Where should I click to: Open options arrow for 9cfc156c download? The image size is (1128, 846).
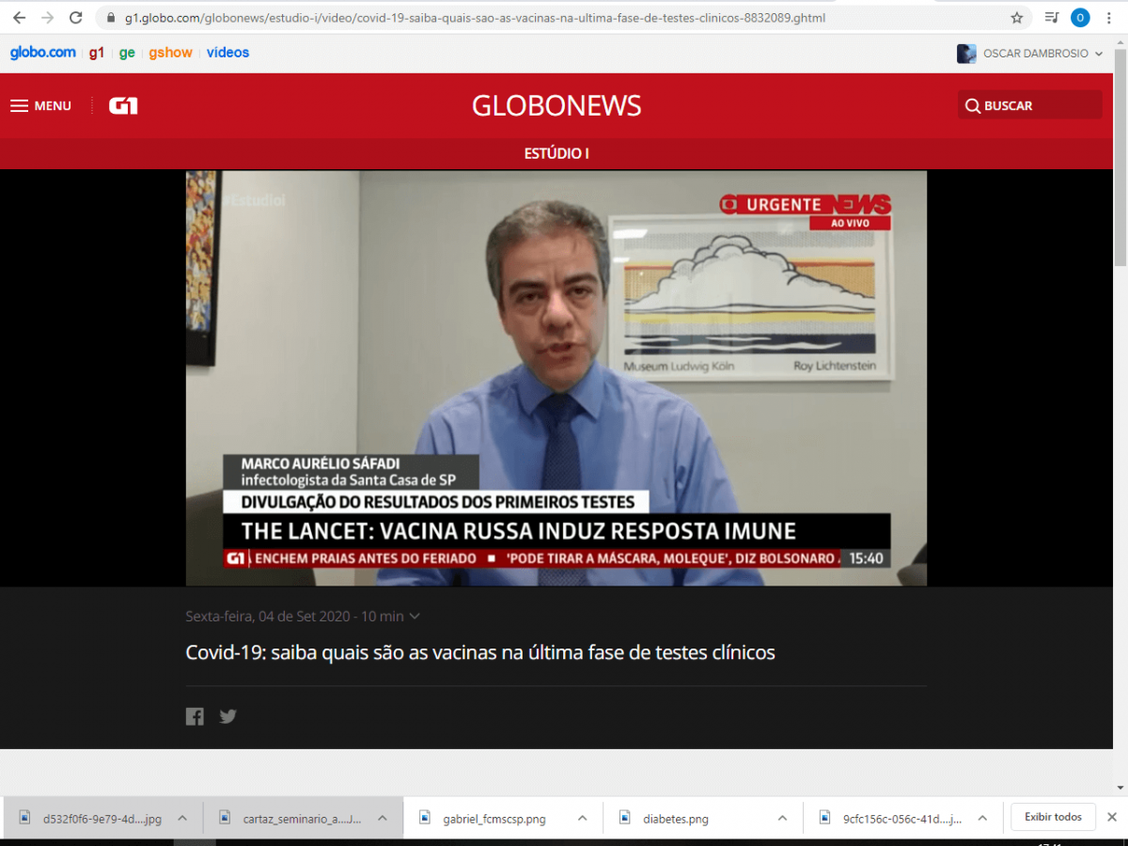(x=982, y=818)
